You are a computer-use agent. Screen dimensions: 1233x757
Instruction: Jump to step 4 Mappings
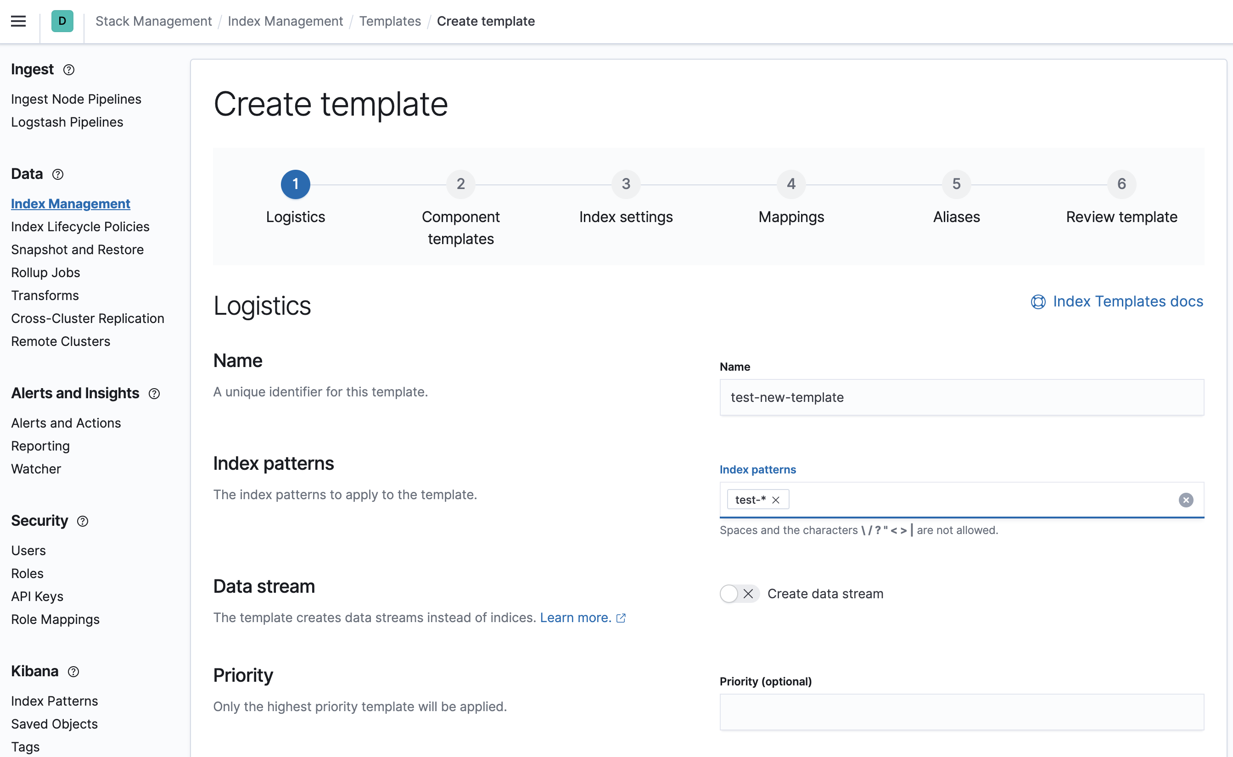(x=791, y=184)
